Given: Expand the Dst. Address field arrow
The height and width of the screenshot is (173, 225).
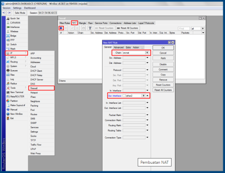Looking at the screenshot, I should click(x=147, y=63).
